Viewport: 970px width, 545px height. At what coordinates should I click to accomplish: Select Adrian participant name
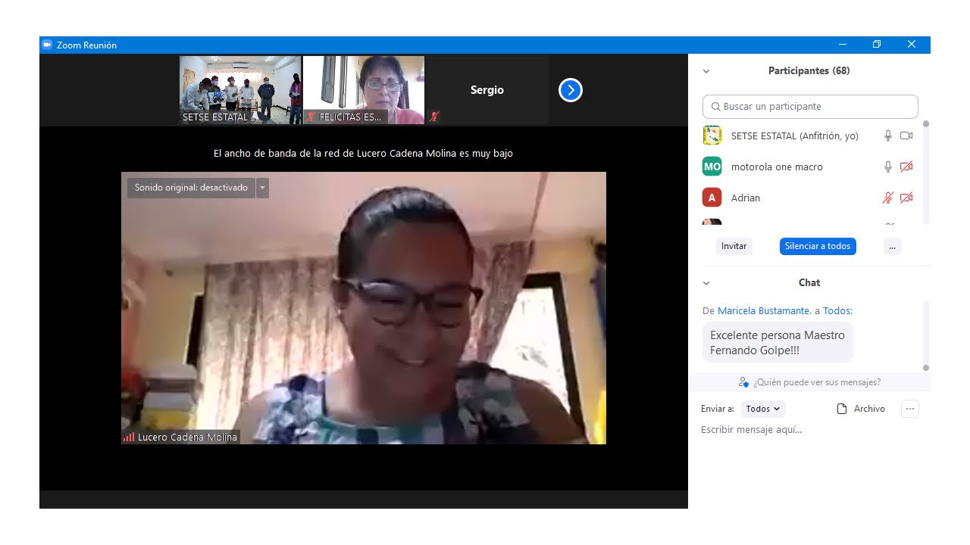(x=746, y=198)
